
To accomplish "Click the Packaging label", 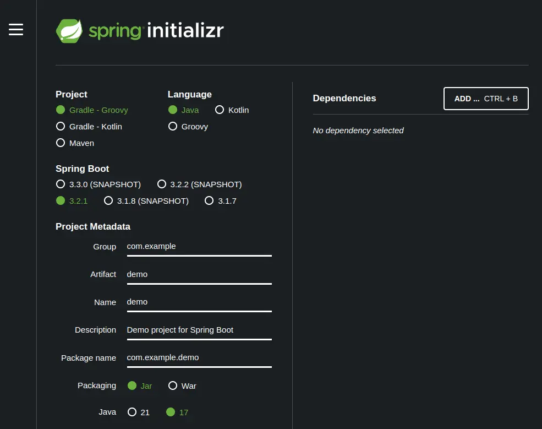I will [97, 385].
